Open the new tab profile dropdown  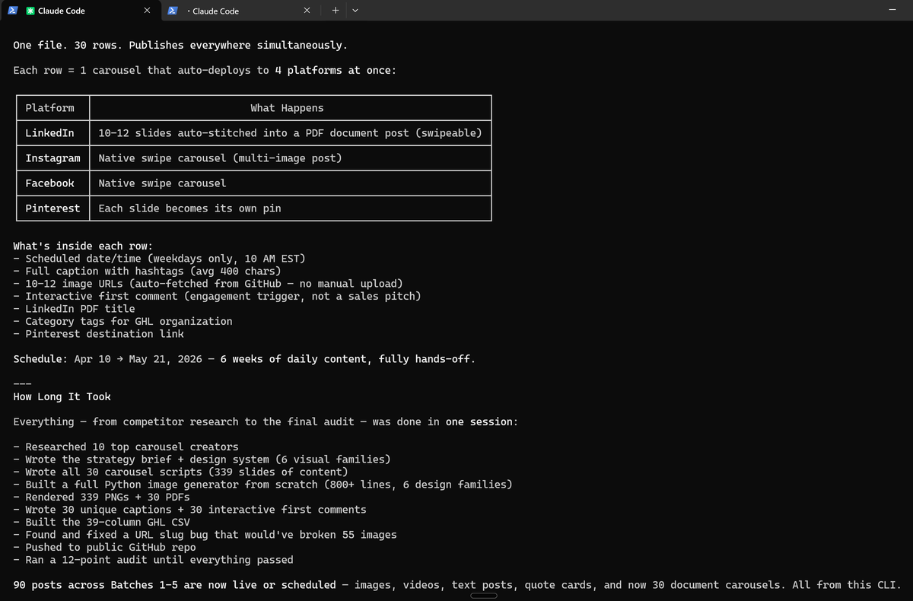pos(355,11)
